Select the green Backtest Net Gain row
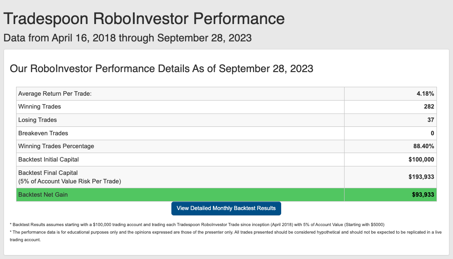Screen dimensions: 453x259 [227, 195]
